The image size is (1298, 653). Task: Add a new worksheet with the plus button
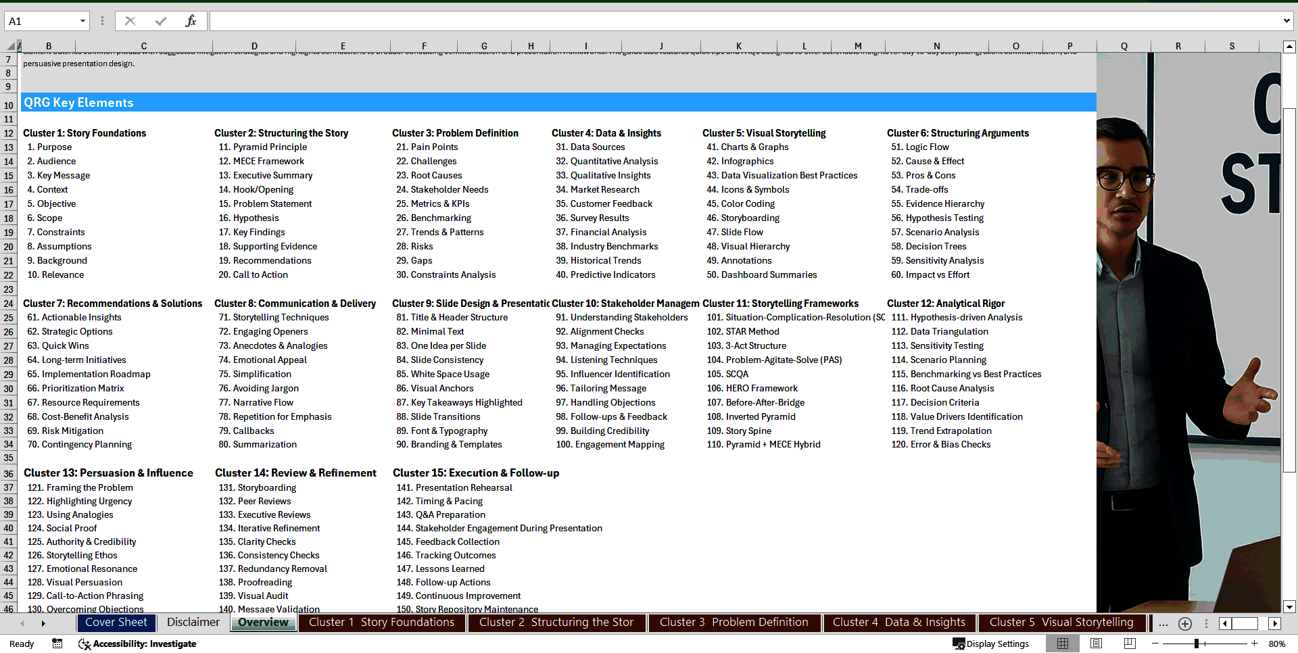click(1184, 623)
